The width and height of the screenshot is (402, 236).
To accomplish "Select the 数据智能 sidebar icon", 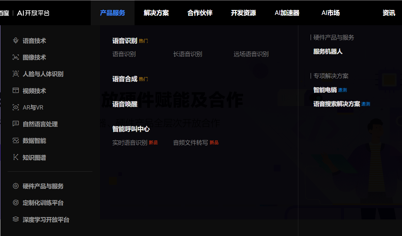I will pos(15,140).
